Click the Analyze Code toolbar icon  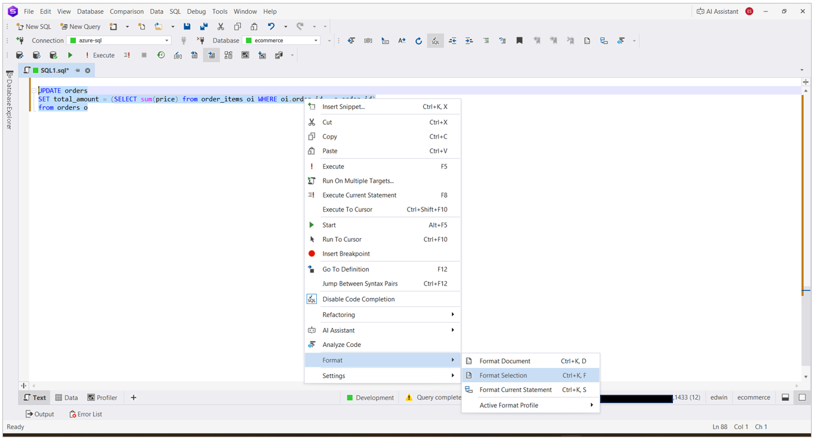coord(621,41)
